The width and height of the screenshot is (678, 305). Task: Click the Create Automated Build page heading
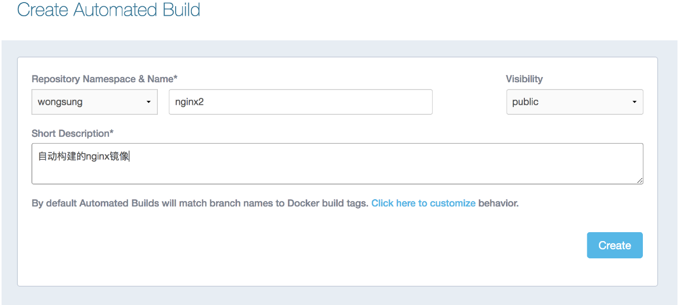[x=109, y=10]
